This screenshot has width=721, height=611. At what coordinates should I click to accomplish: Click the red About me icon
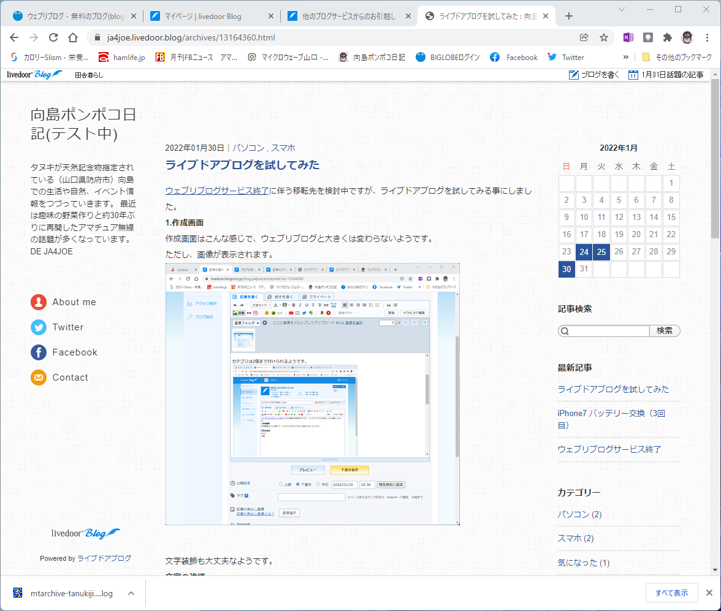click(39, 302)
